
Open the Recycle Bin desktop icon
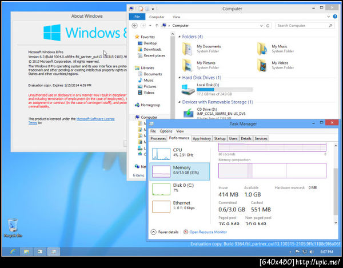[x=13, y=228]
